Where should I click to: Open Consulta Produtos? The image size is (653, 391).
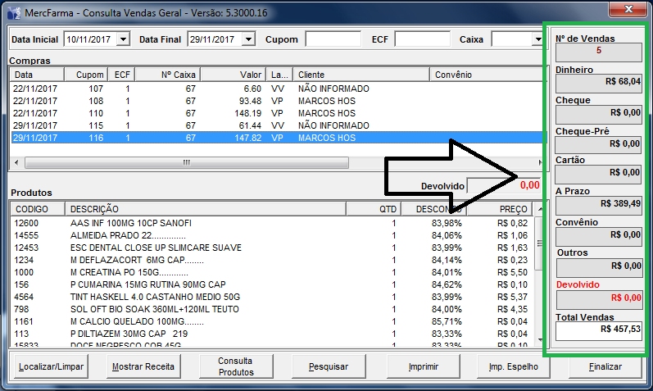[235, 367]
